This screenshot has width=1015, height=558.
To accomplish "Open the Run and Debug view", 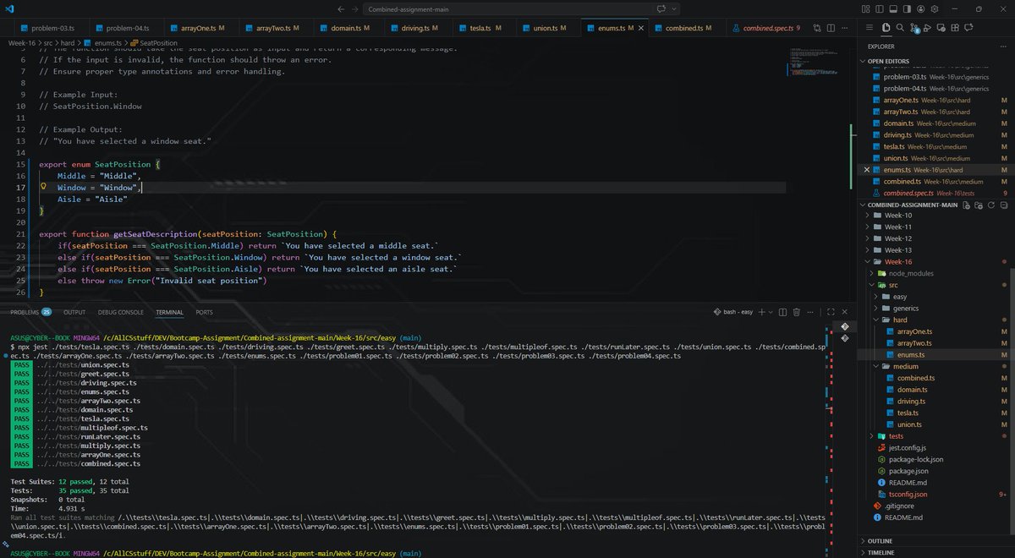I will 927,27.
